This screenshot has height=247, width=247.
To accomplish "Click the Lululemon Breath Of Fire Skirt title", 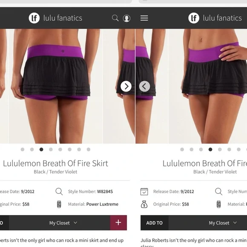I will (55, 164).
